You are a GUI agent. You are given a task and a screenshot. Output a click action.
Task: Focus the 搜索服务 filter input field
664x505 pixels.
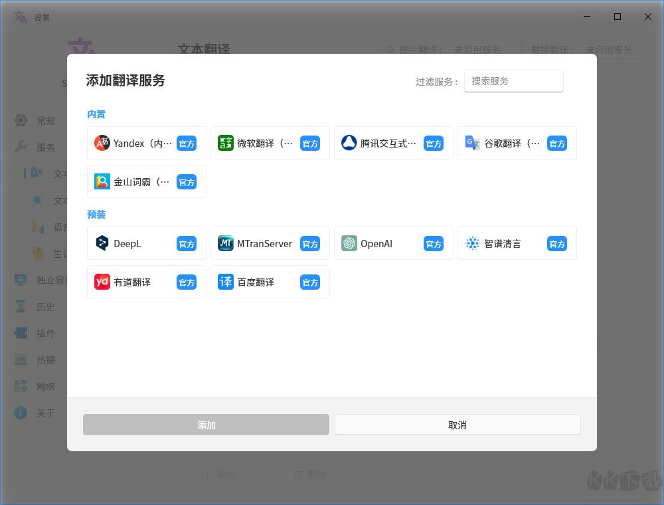pos(514,81)
